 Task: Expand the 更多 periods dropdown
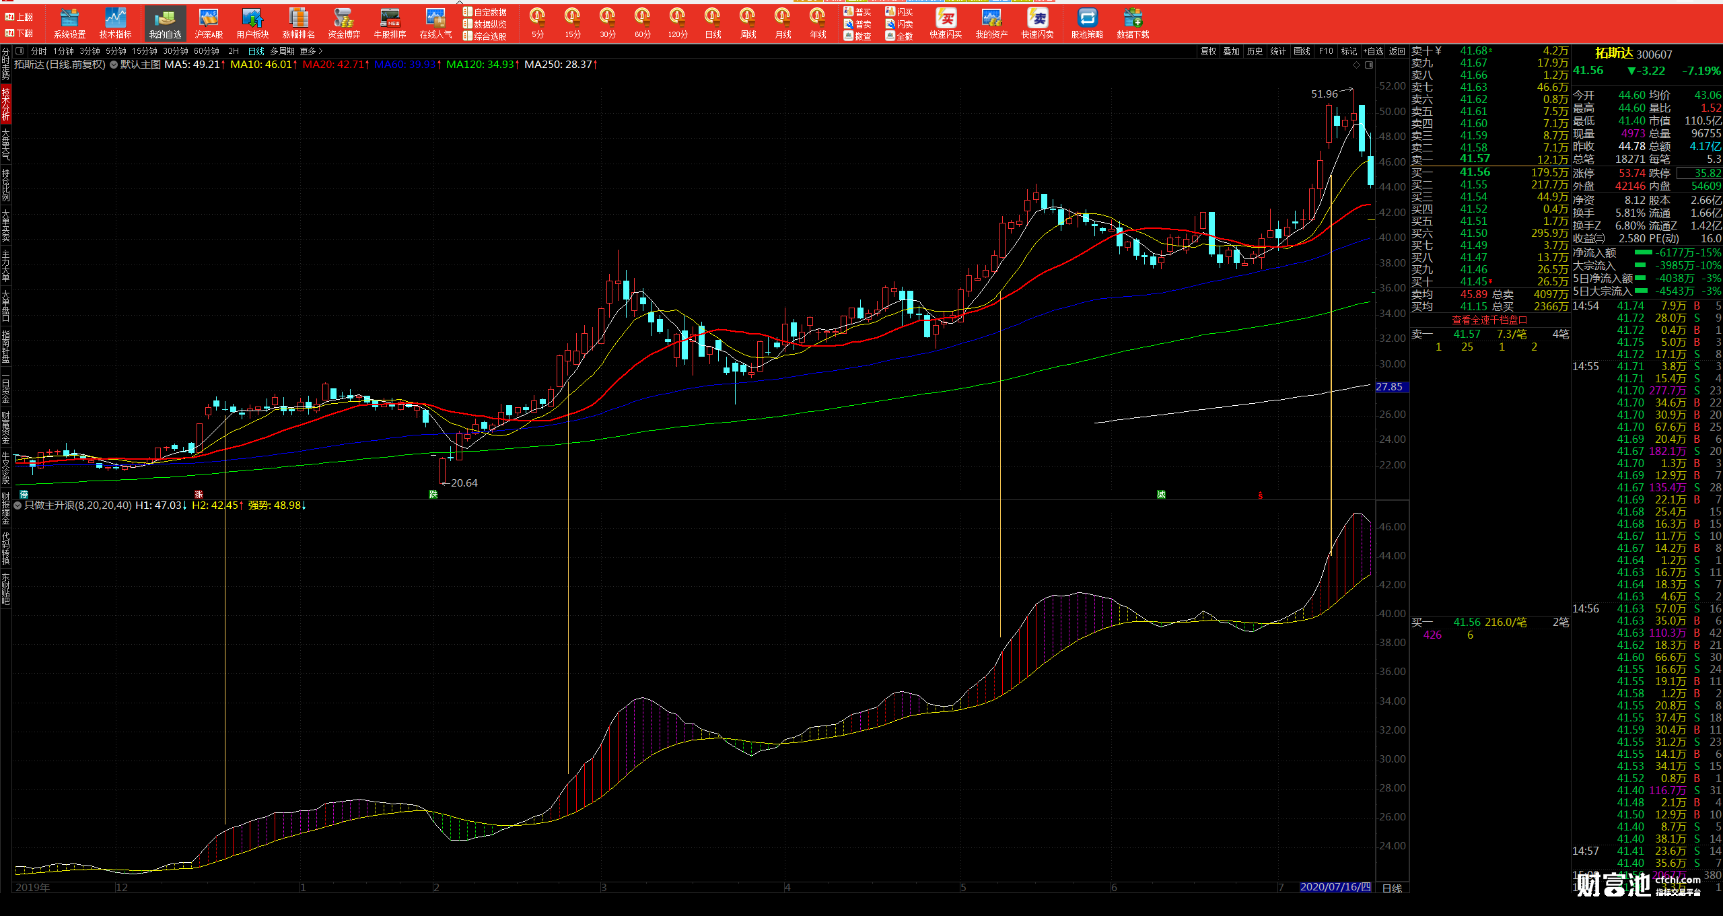[311, 51]
